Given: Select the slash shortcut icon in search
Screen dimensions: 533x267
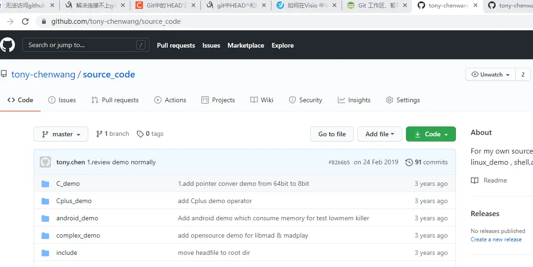Looking at the screenshot, I should pos(141,45).
